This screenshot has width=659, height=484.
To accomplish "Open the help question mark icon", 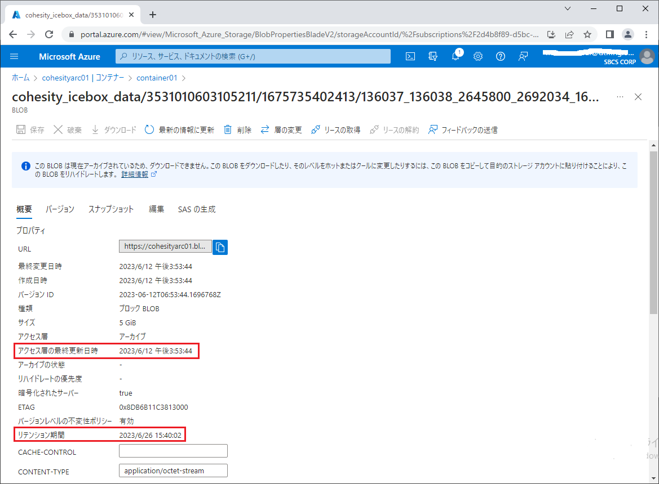I will click(500, 56).
